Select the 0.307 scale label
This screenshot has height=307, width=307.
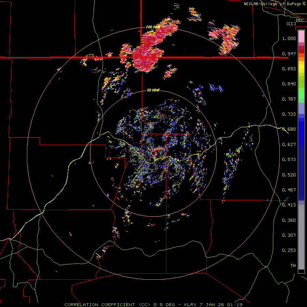tap(289, 235)
